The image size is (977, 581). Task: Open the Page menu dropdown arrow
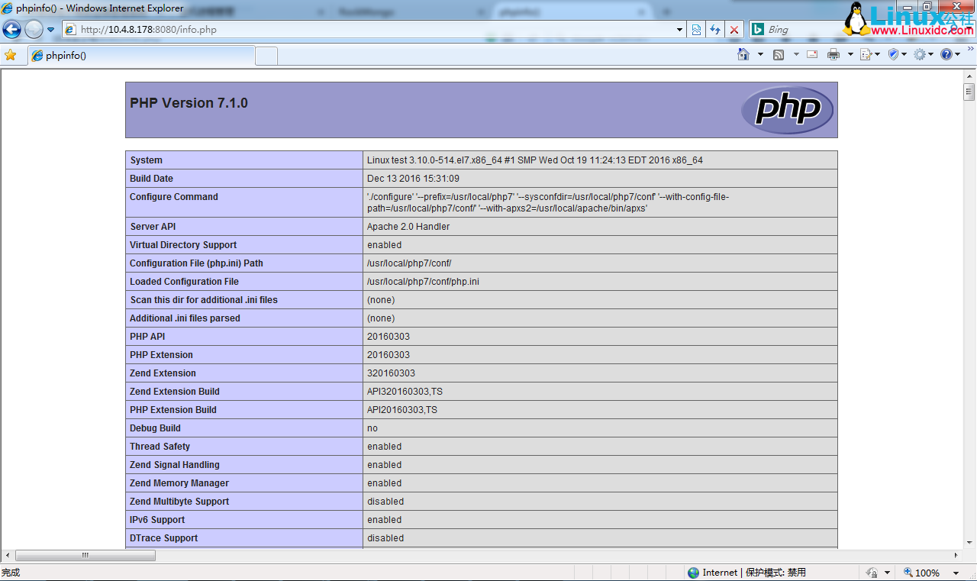click(876, 54)
